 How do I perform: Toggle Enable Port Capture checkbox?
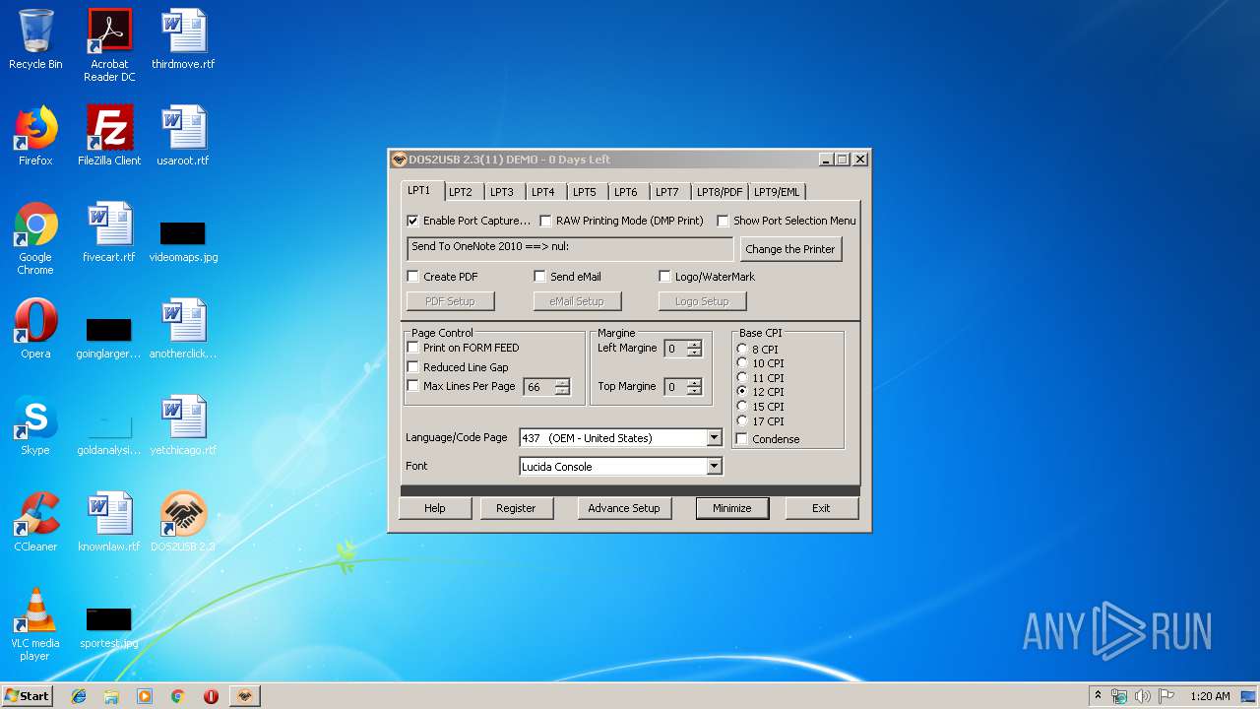pos(413,221)
